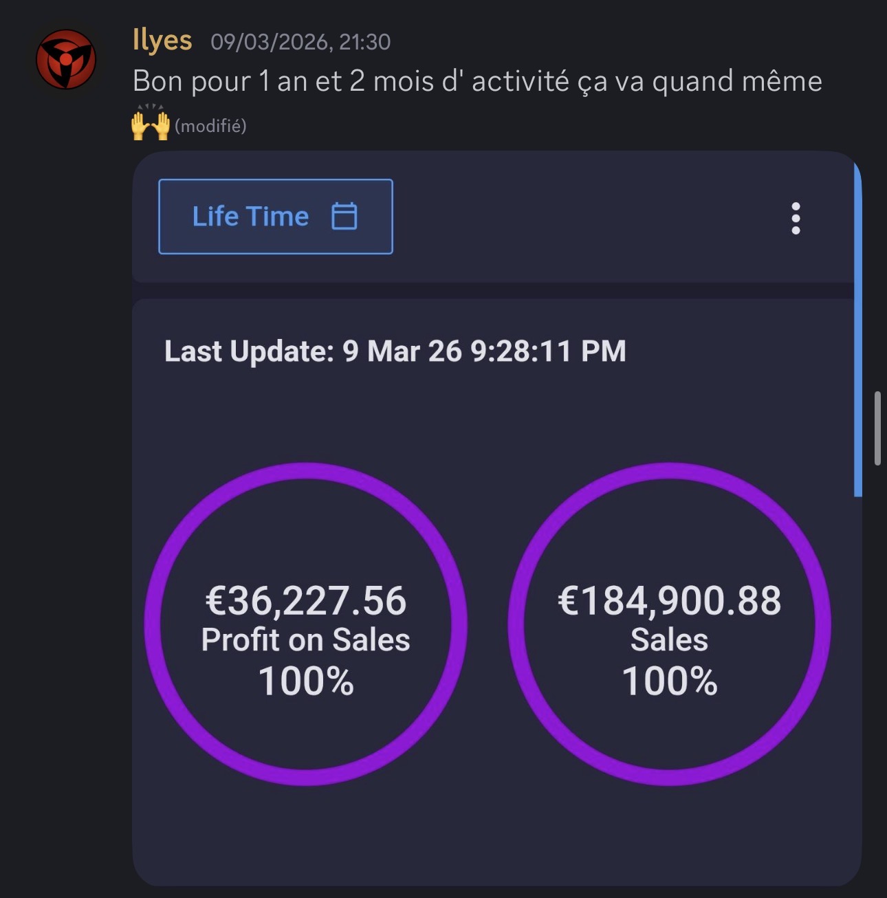Click the Last Update timestamp text
Screen dimensions: 887x898
coord(395,351)
